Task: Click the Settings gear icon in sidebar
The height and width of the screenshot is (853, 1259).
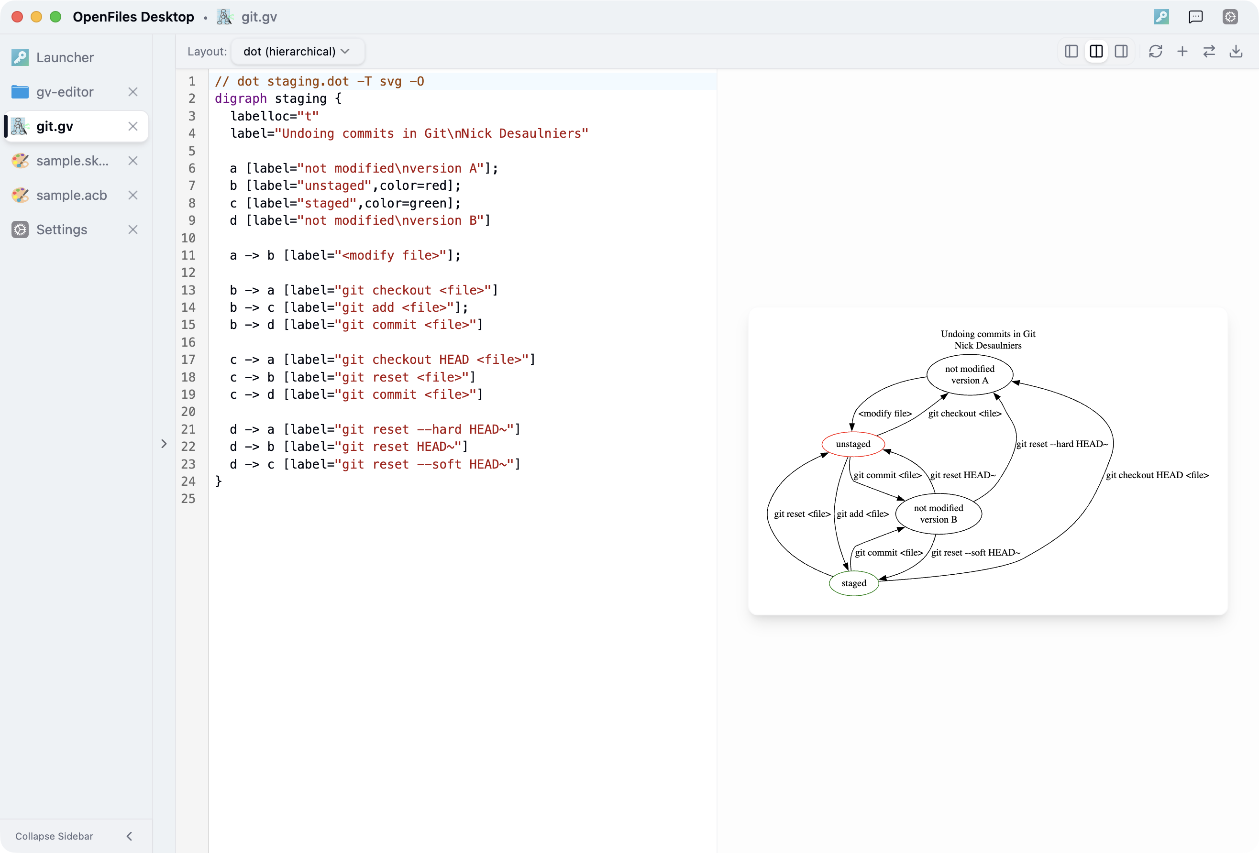Action: (20, 230)
